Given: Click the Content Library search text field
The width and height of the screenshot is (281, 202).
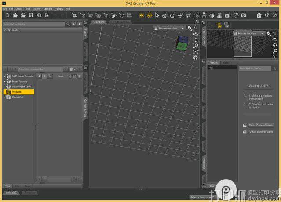Looking at the screenshot, I should (x=40, y=69).
